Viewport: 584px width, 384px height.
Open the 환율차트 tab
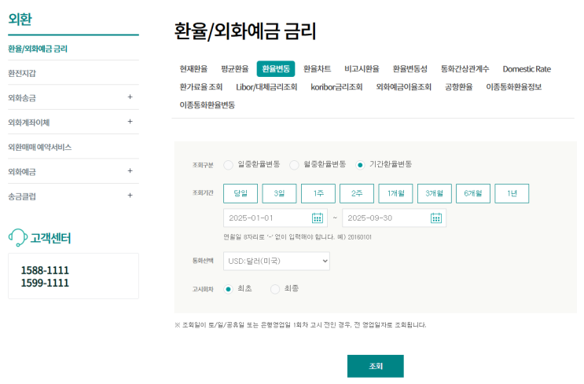point(317,69)
